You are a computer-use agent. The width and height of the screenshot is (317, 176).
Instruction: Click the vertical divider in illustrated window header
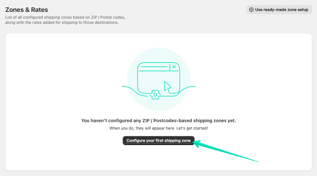coord(170,67)
